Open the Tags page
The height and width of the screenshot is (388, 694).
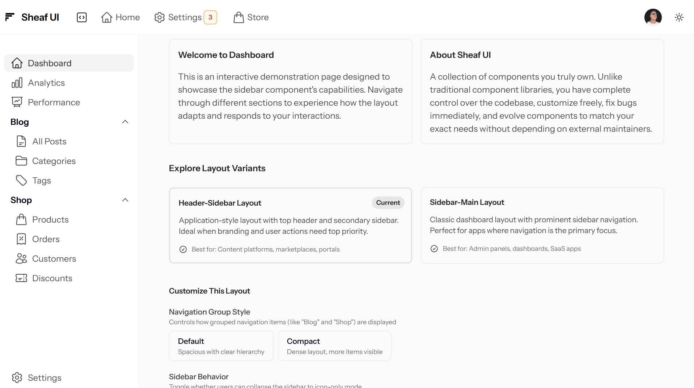click(41, 181)
